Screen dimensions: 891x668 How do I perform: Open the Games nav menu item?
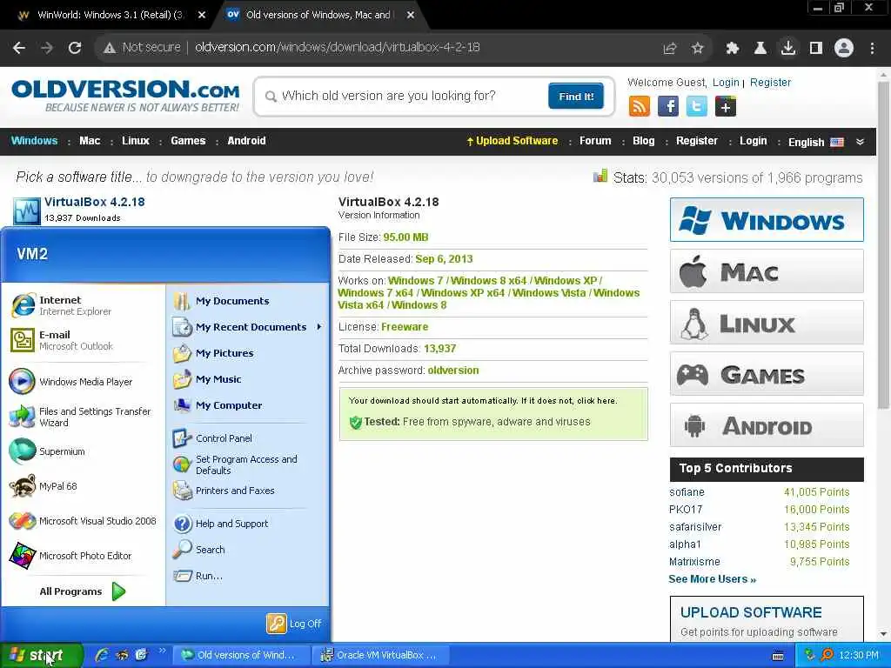[188, 141]
